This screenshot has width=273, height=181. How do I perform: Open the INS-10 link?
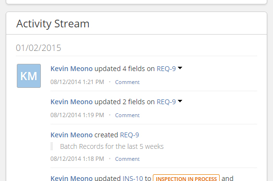[x=133, y=178]
